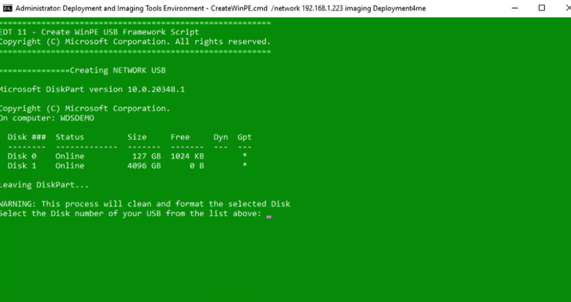Click the Free column header
This screenshot has height=302, width=571.
pos(180,137)
